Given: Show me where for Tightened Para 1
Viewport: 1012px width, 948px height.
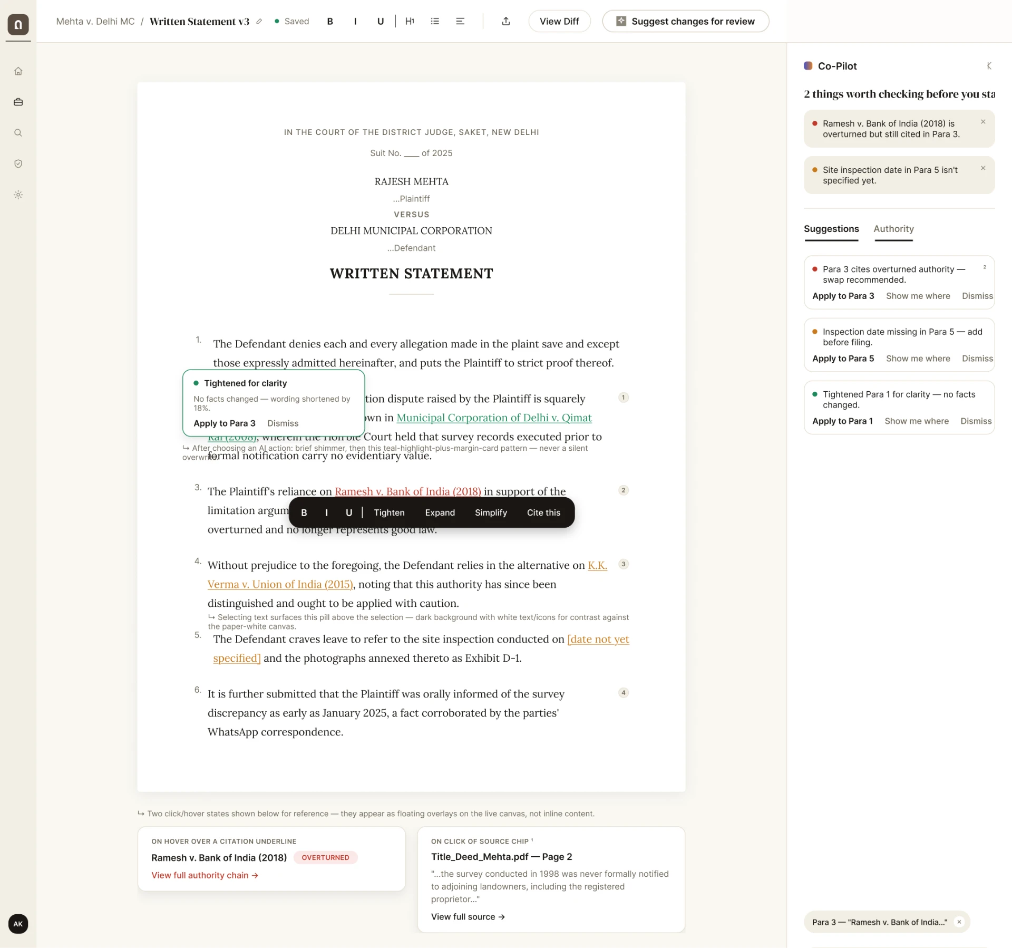Looking at the screenshot, I should tap(917, 421).
